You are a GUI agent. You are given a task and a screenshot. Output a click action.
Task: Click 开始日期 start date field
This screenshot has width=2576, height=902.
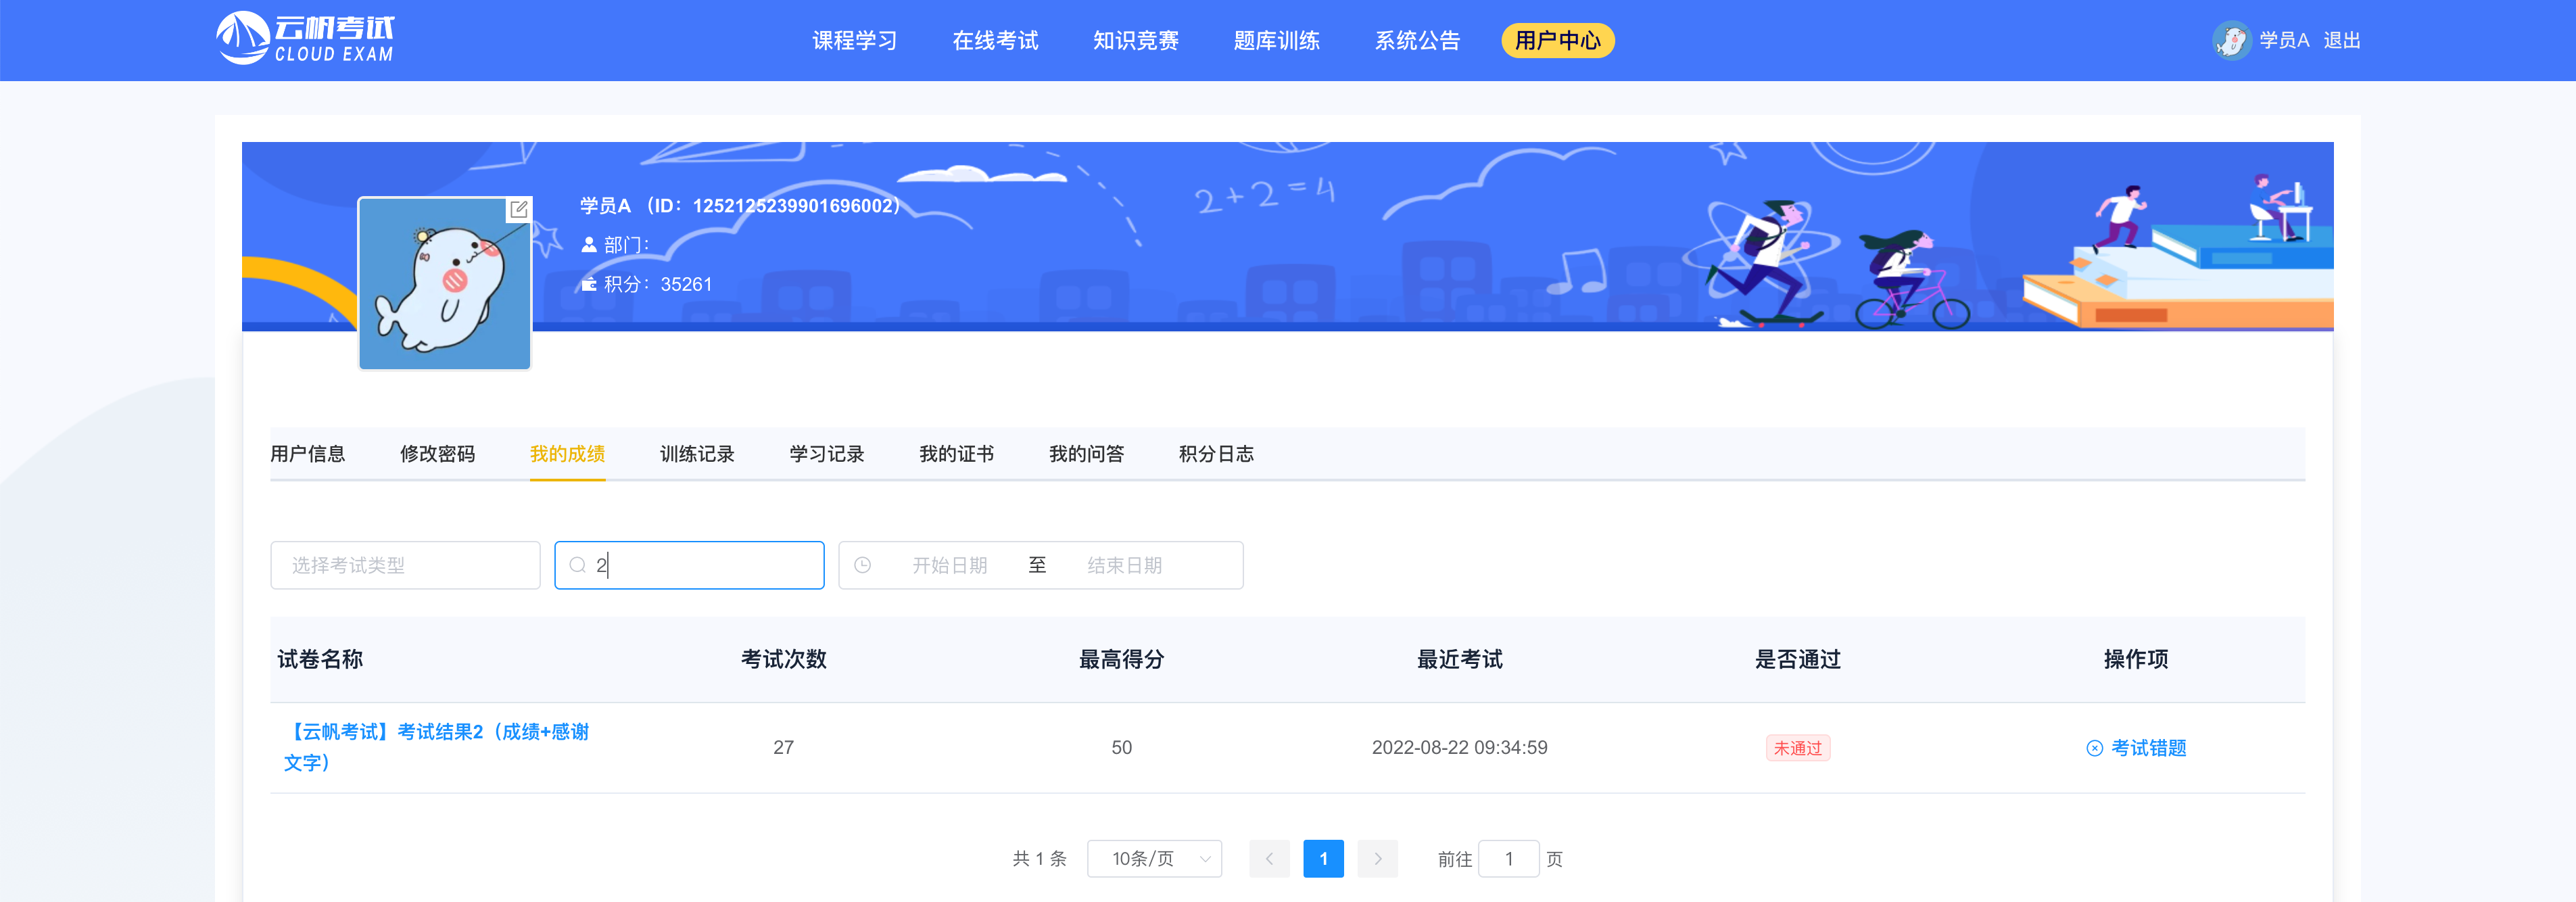click(949, 565)
